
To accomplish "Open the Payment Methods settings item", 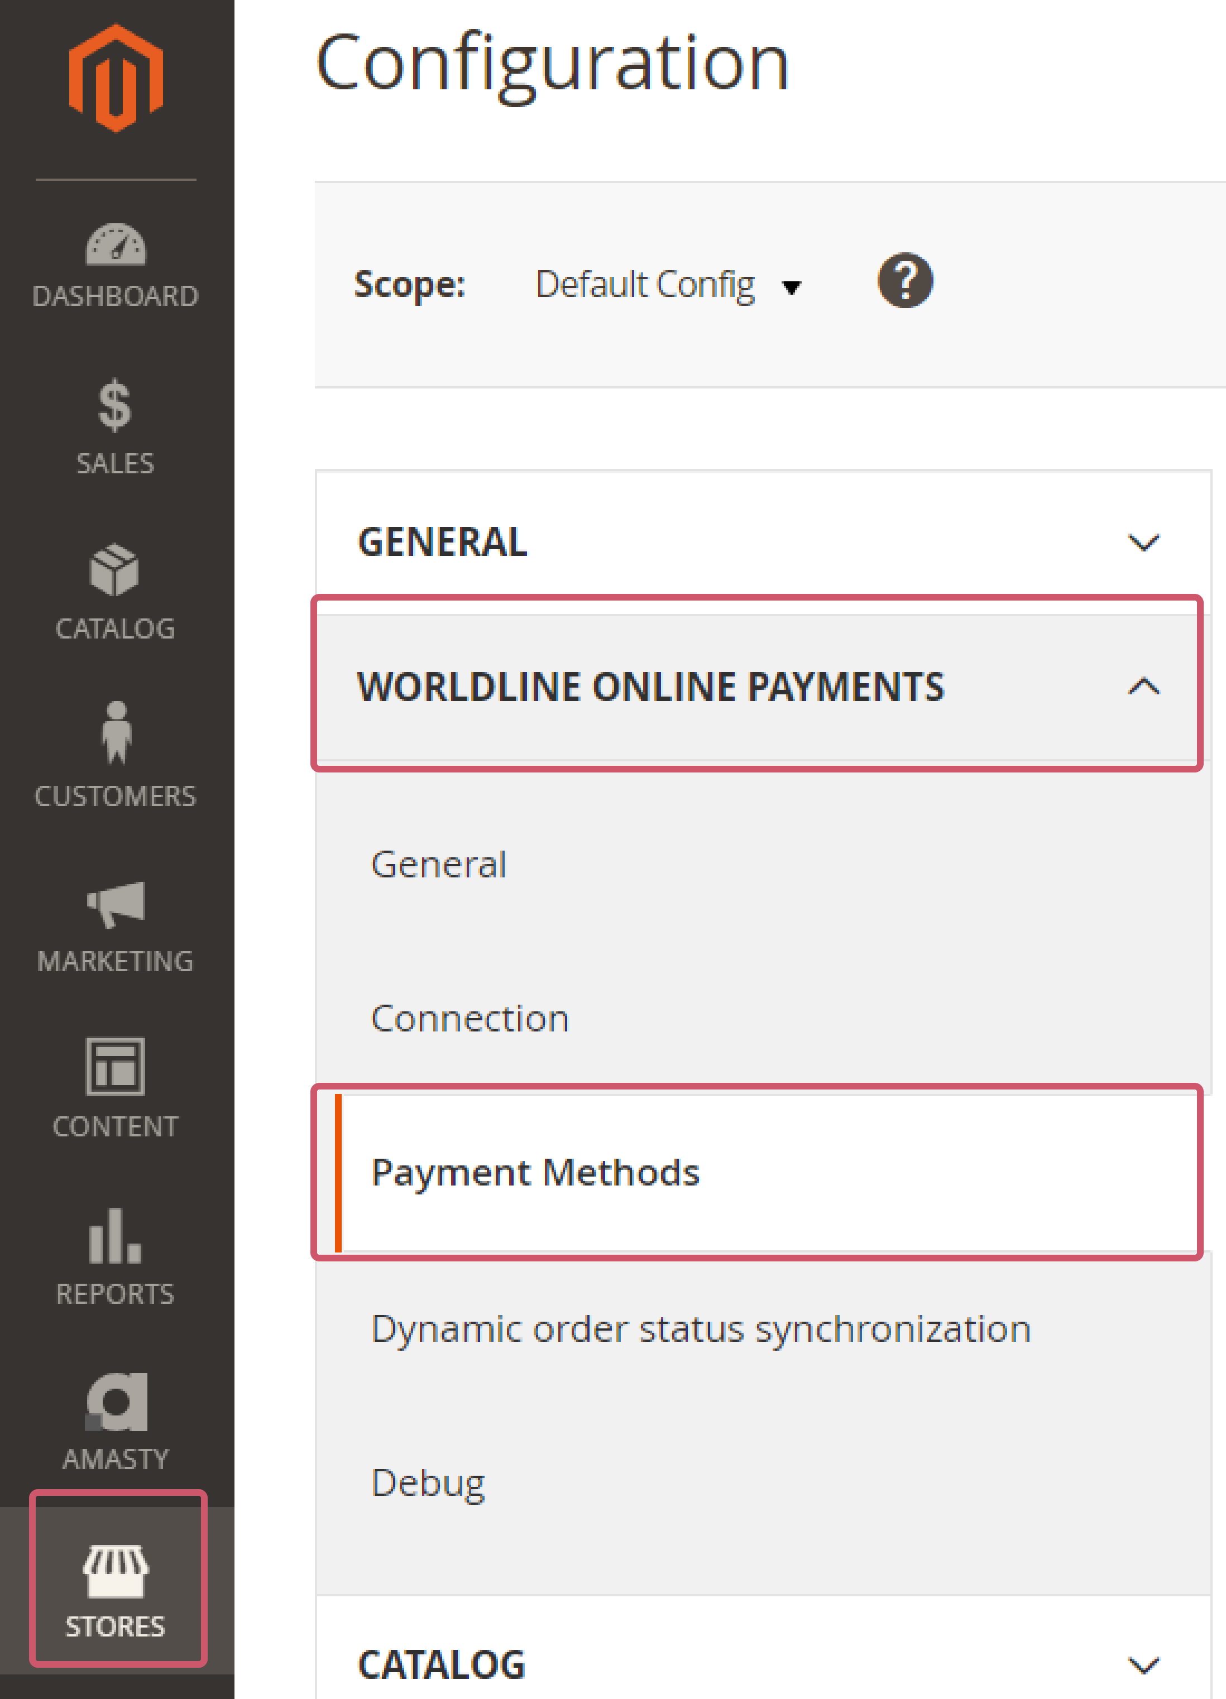I will [535, 1172].
